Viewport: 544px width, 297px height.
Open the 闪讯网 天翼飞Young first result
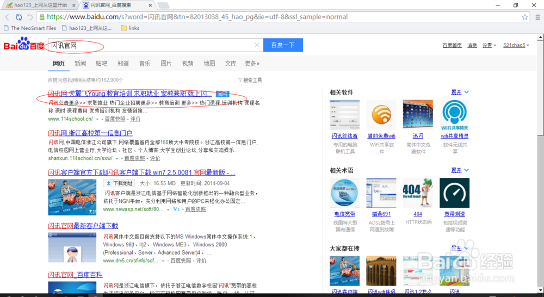click(130, 94)
